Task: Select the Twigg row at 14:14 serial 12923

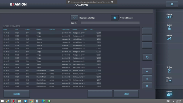Action: tap(52, 61)
